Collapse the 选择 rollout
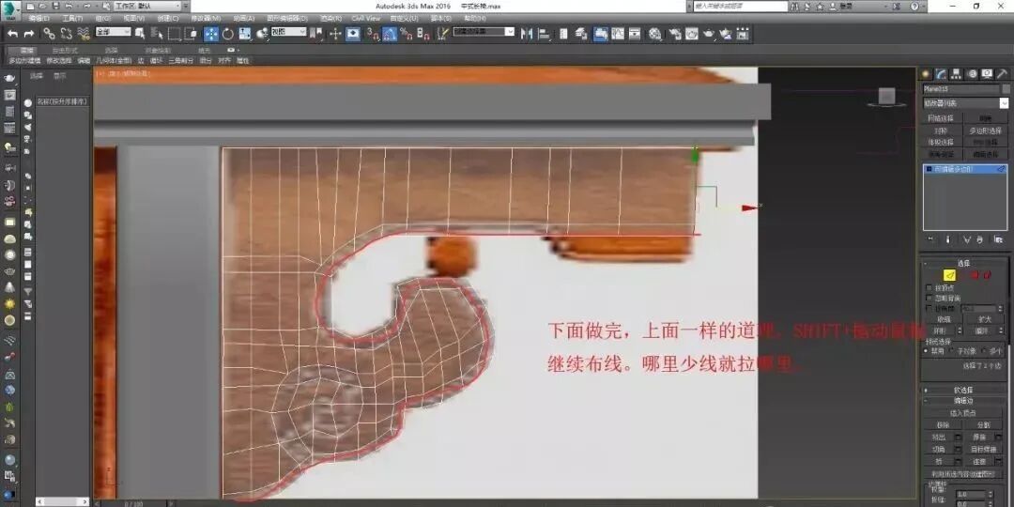 pyautogui.click(x=964, y=263)
